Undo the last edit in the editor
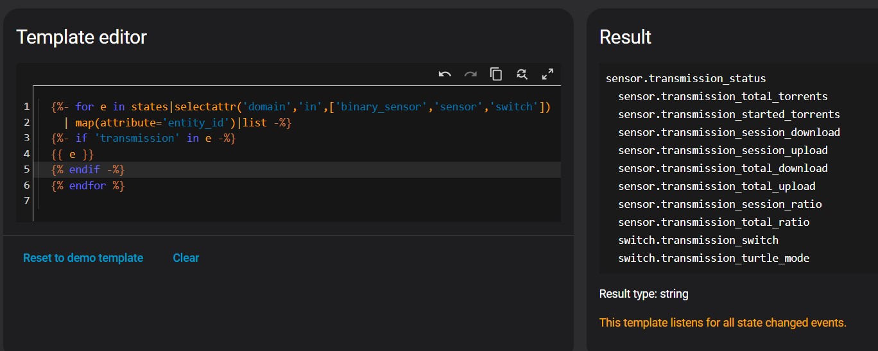Viewport: 878px width, 351px height. point(445,74)
